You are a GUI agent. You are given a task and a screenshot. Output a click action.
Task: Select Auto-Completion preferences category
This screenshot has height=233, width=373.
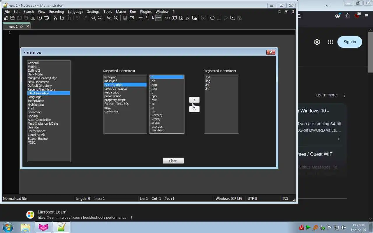click(x=39, y=120)
